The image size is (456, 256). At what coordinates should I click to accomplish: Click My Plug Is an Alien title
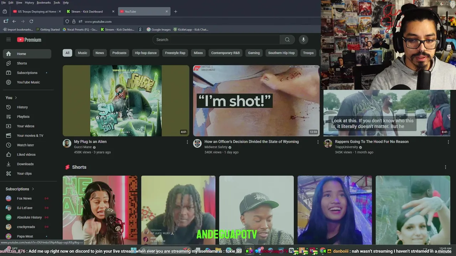(x=90, y=142)
